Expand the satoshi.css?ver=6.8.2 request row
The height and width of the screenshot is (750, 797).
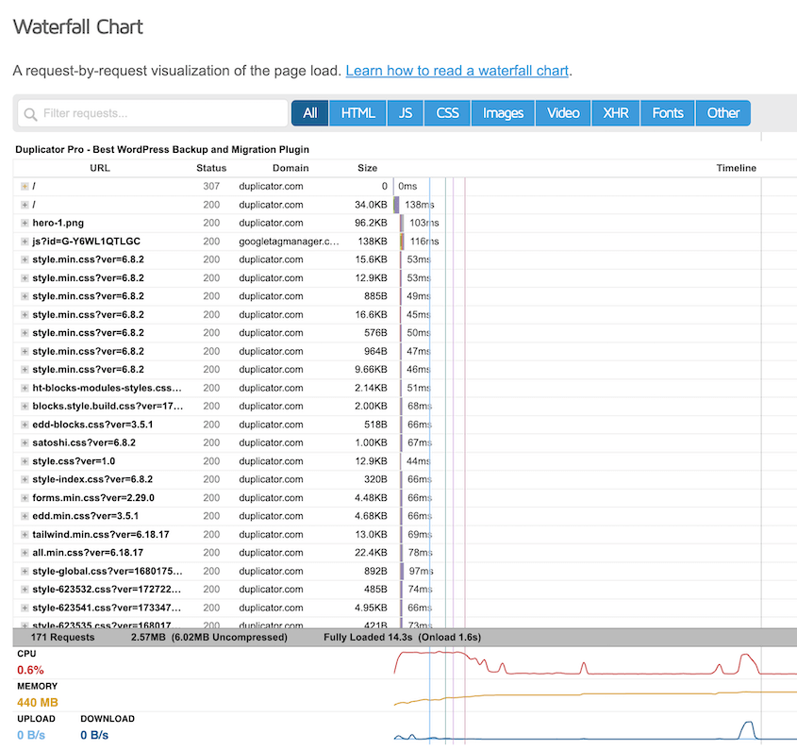[25, 442]
